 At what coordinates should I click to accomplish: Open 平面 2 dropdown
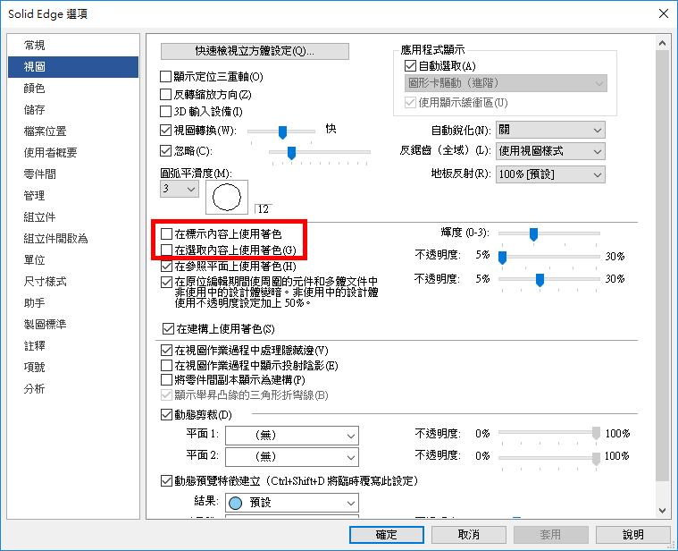tap(292, 457)
